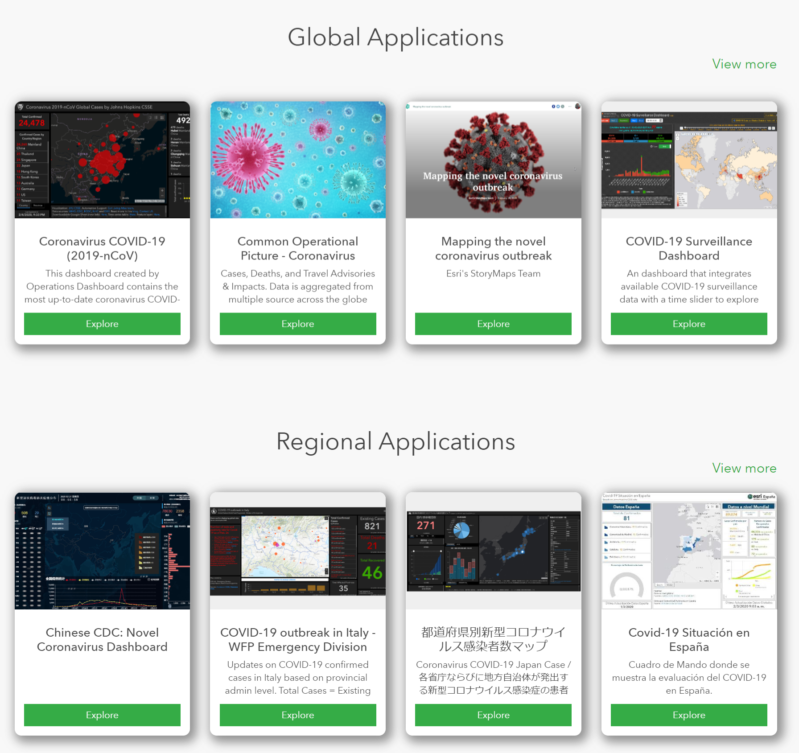Explore the Coronavirus COVID-19 (2019-nCoV) dashboard

coord(102,324)
